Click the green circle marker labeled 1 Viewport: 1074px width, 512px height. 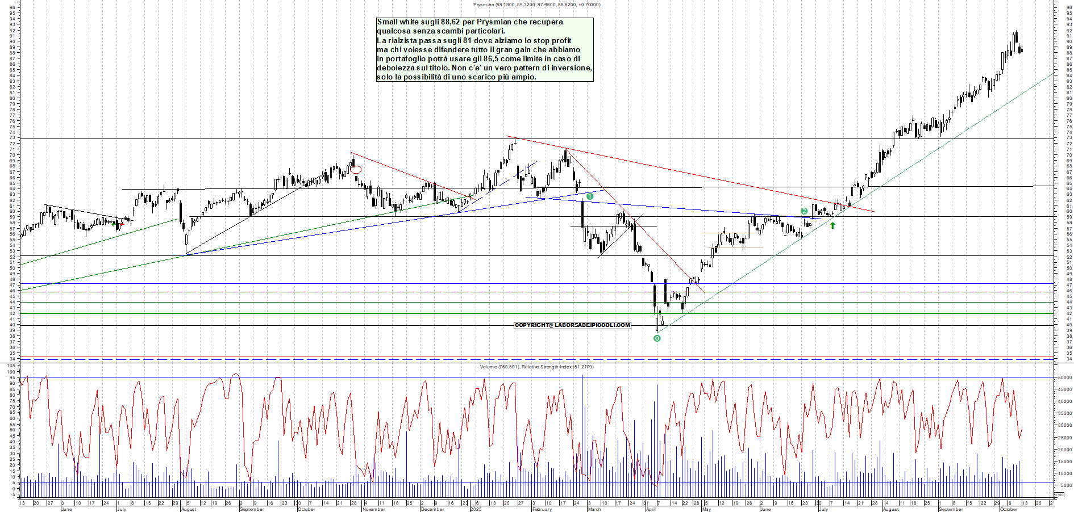[590, 196]
